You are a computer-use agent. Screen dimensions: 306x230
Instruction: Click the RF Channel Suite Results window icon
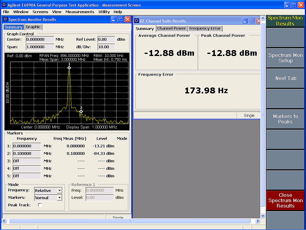point(137,21)
